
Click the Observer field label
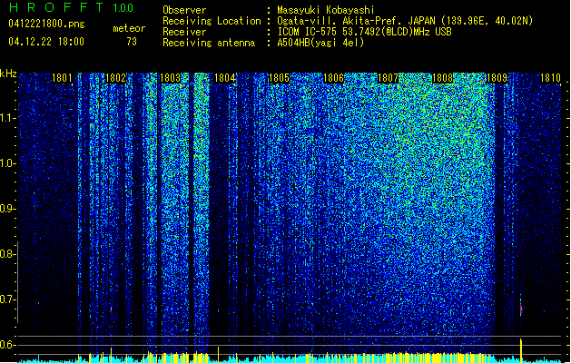coord(184,10)
